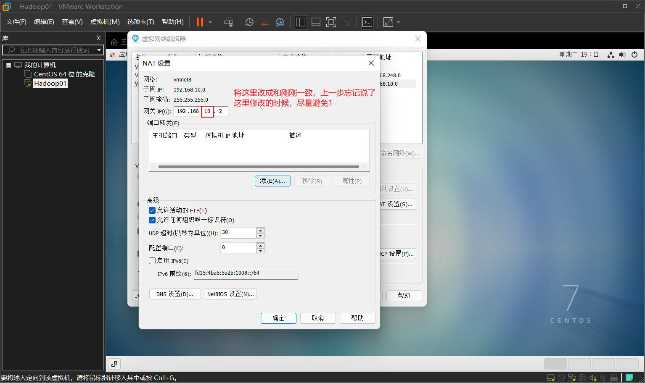
Task: Take a snapshot of this virtual machine
Action: click(x=249, y=22)
